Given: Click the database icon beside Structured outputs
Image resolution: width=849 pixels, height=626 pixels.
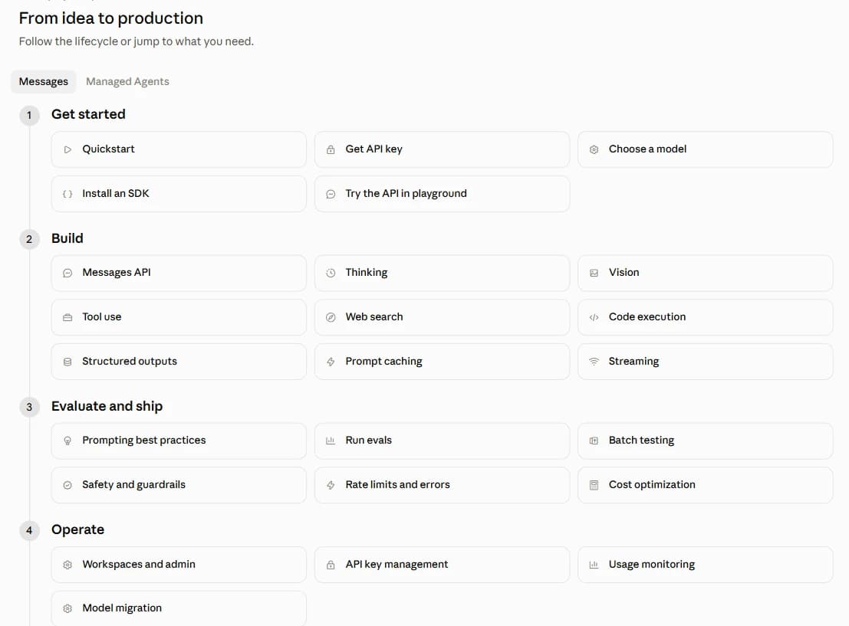Looking at the screenshot, I should [x=67, y=362].
